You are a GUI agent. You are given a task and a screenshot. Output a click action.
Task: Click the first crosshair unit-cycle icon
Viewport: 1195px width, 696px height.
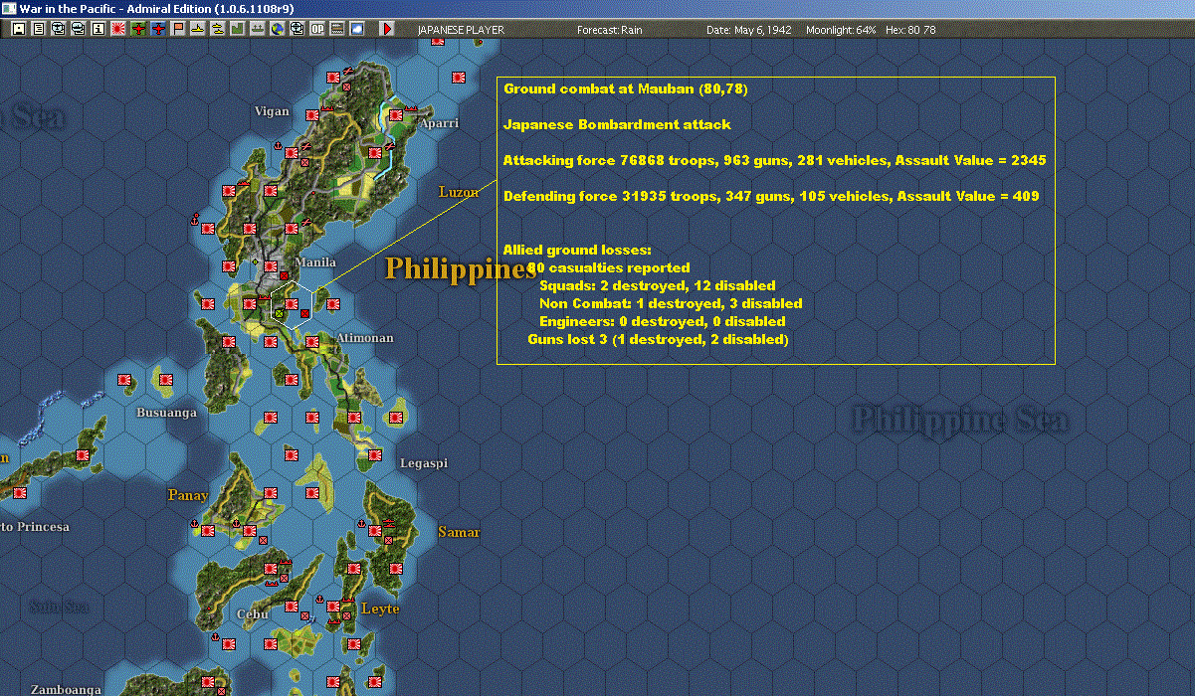[58, 29]
